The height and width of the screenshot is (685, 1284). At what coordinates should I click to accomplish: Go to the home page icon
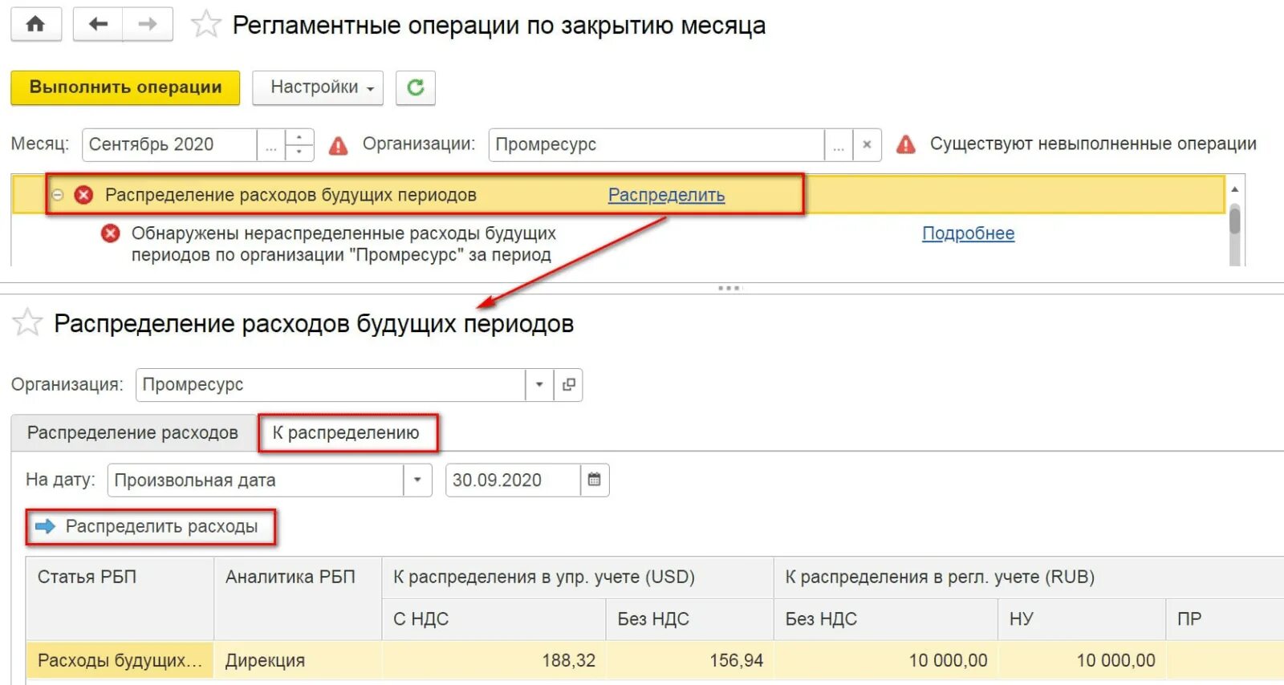tap(36, 24)
